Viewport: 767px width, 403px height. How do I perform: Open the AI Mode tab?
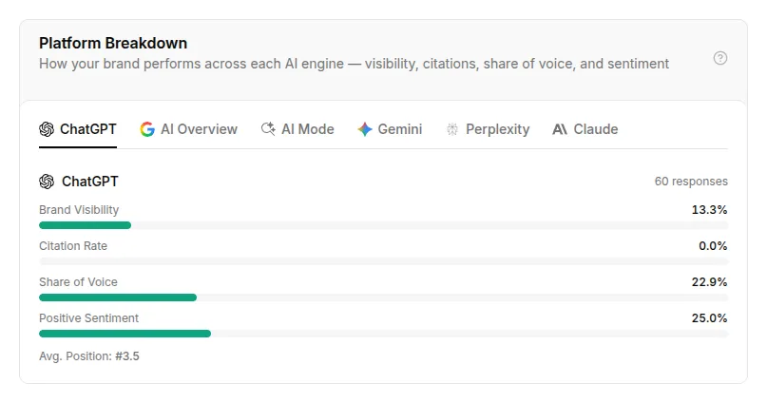(297, 129)
